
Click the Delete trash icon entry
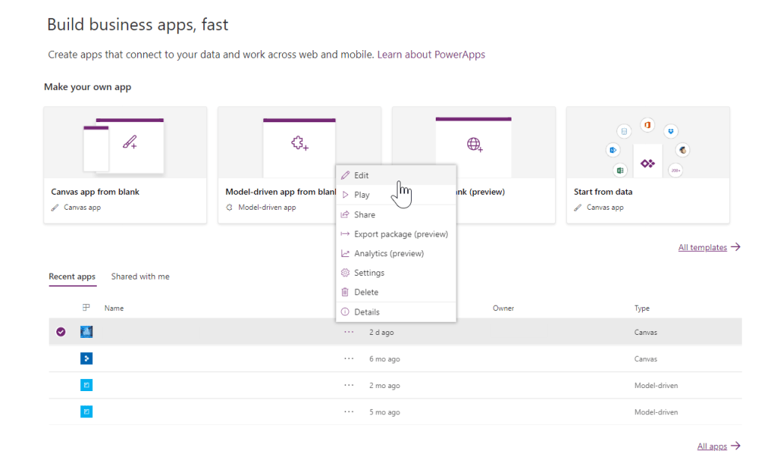click(366, 293)
